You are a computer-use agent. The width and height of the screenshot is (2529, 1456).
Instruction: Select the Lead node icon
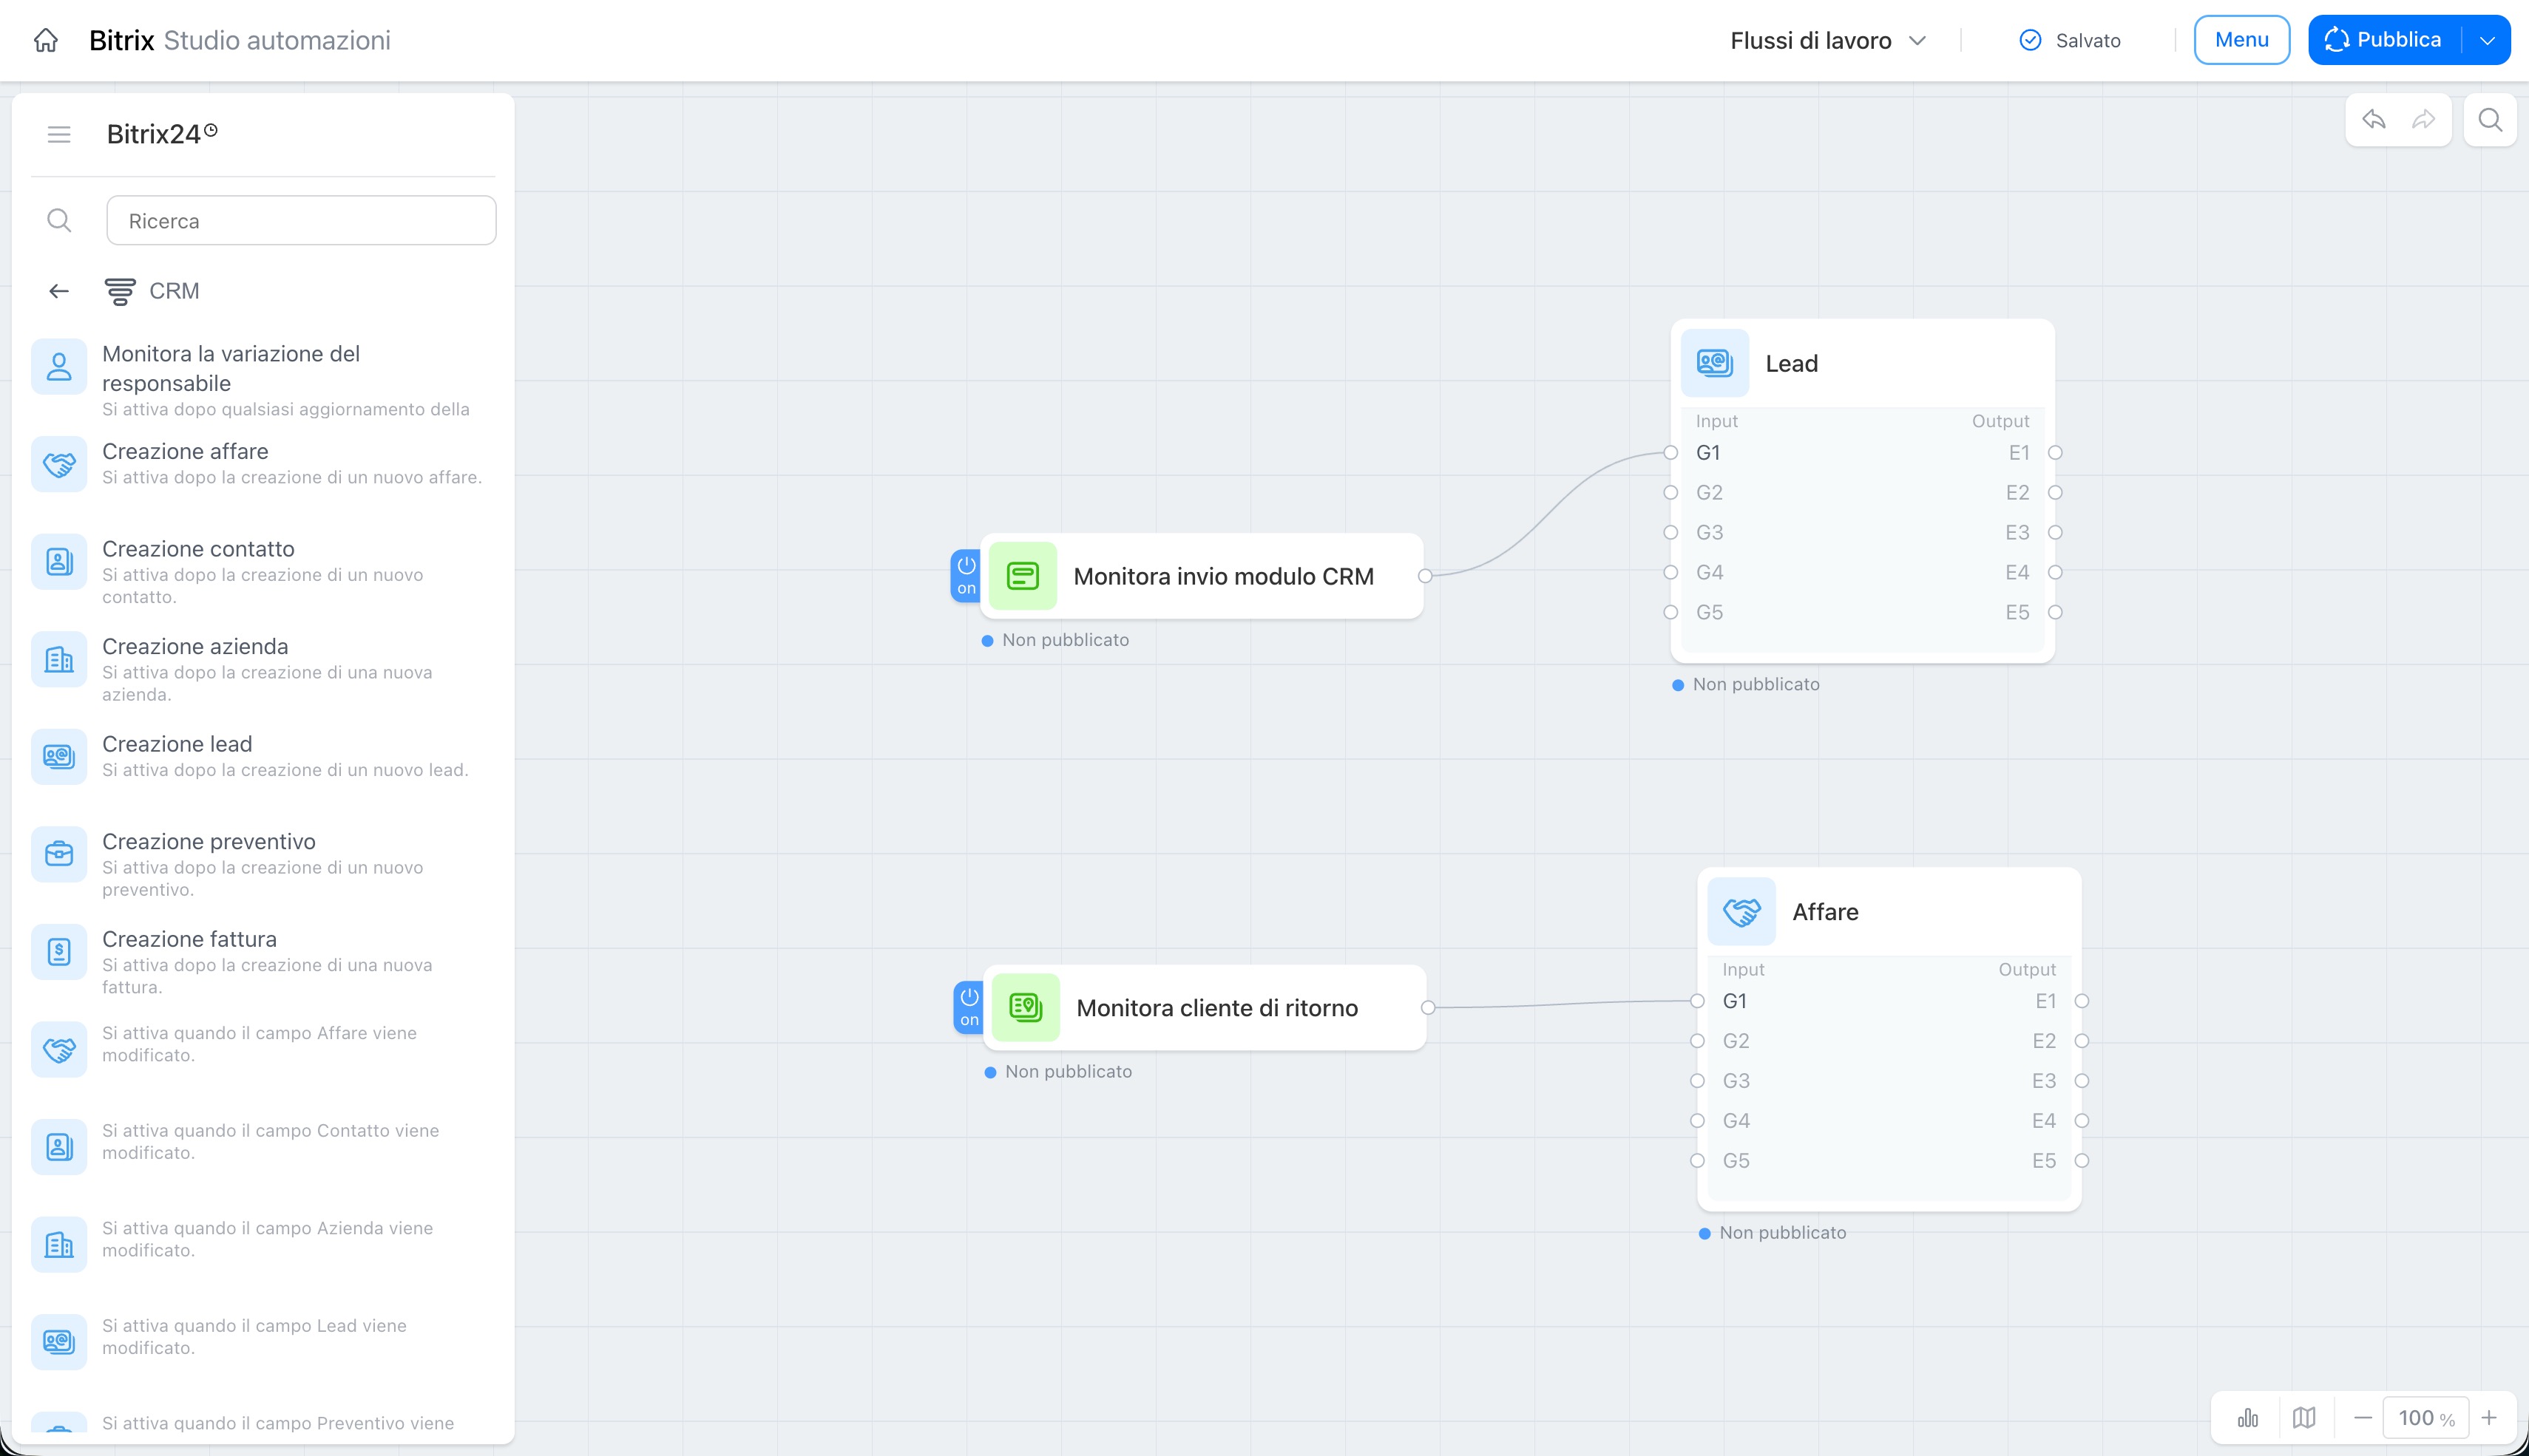[1715, 363]
